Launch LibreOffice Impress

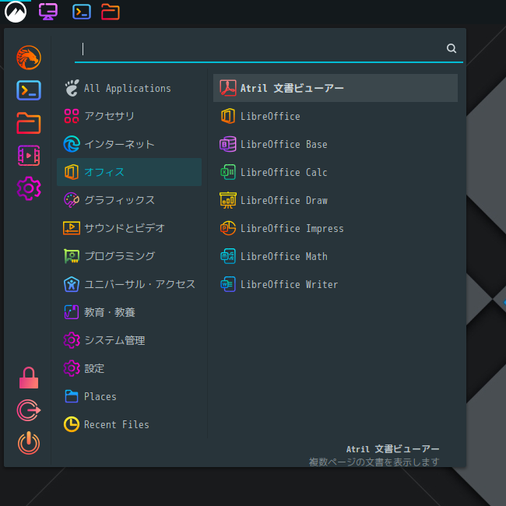click(x=336, y=228)
